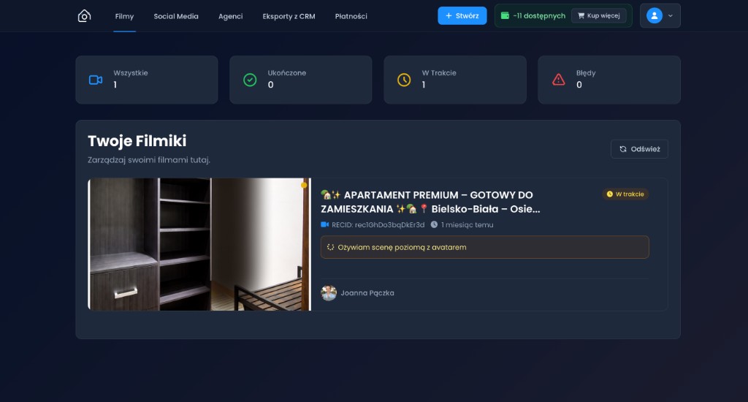Click the user avatar icon
The image size is (748, 402).
coord(654,16)
